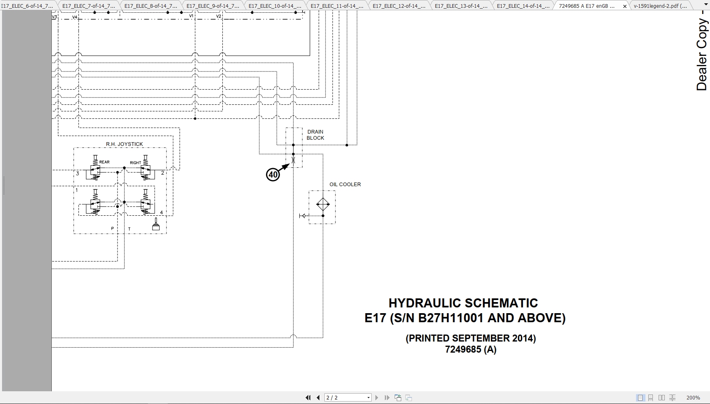The image size is (710, 404).
Task: Click the 200% zoom level control
Action: (693, 397)
